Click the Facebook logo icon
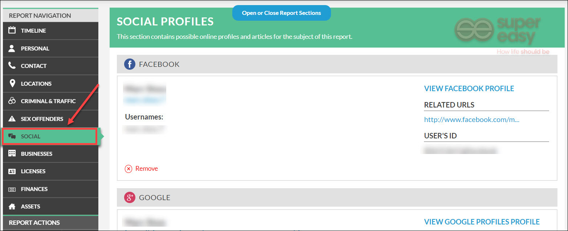Image resolution: width=568 pixels, height=231 pixels. [130, 64]
